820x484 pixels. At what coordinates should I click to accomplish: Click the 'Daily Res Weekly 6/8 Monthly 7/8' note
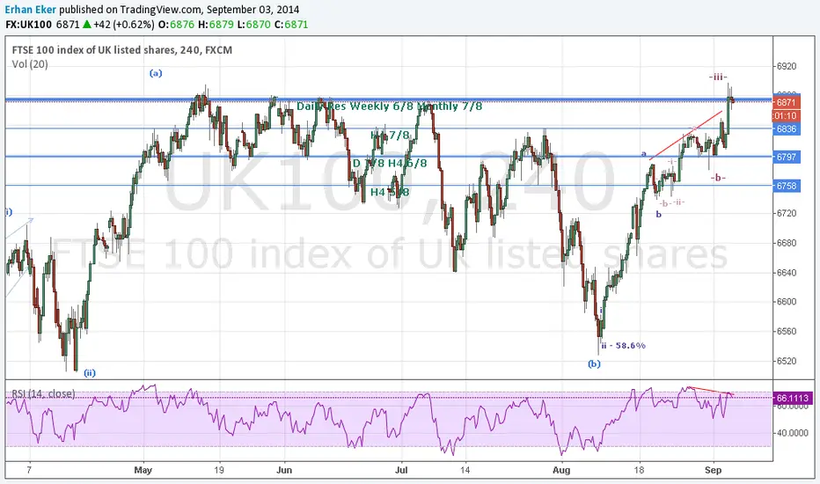390,106
